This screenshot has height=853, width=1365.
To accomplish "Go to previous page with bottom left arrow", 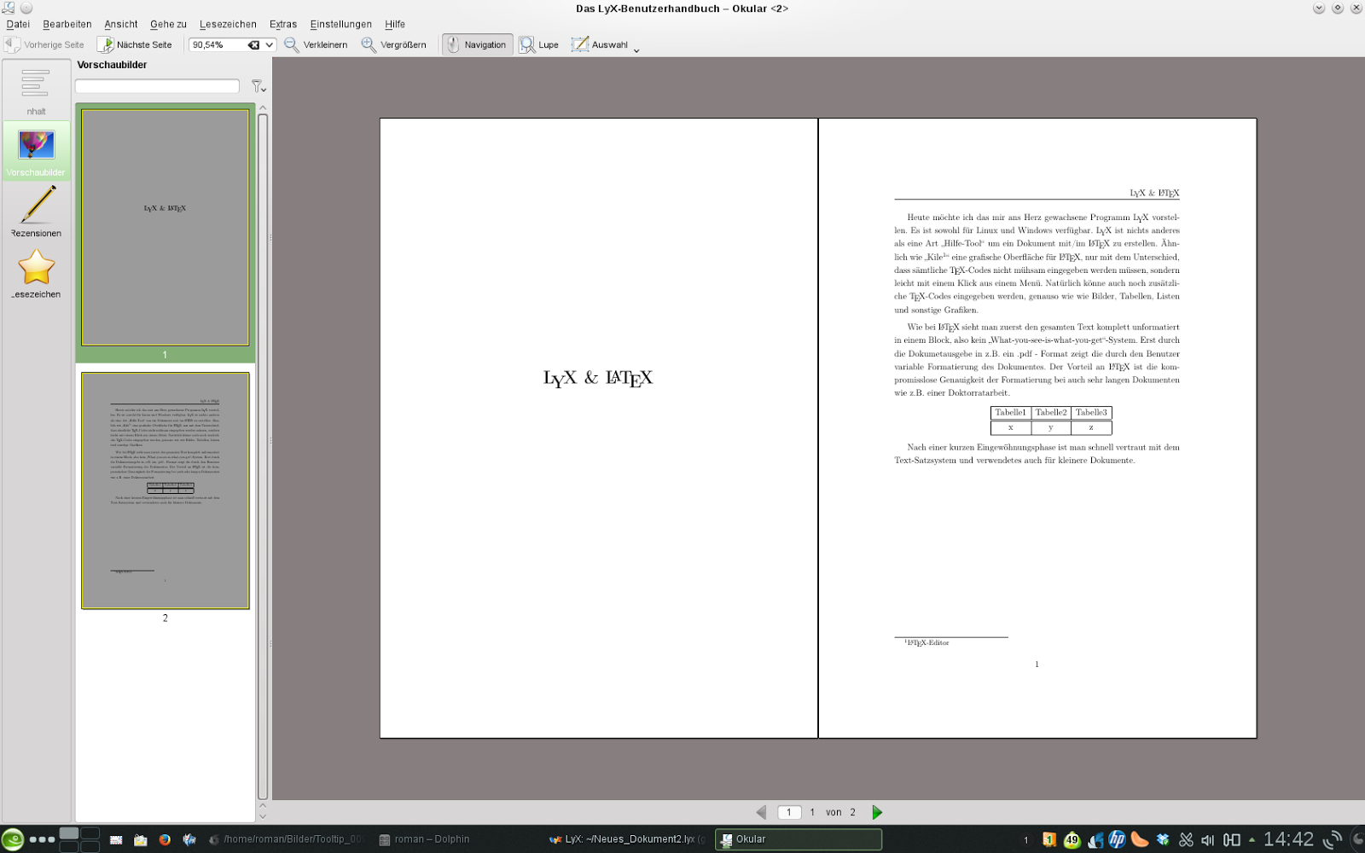I will click(x=761, y=812).
